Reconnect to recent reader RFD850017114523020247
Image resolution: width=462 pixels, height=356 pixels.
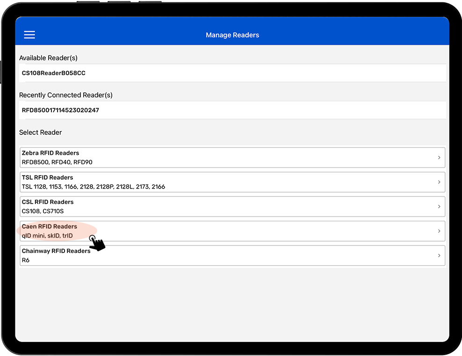pyautogui.click(x=60, y=111)
